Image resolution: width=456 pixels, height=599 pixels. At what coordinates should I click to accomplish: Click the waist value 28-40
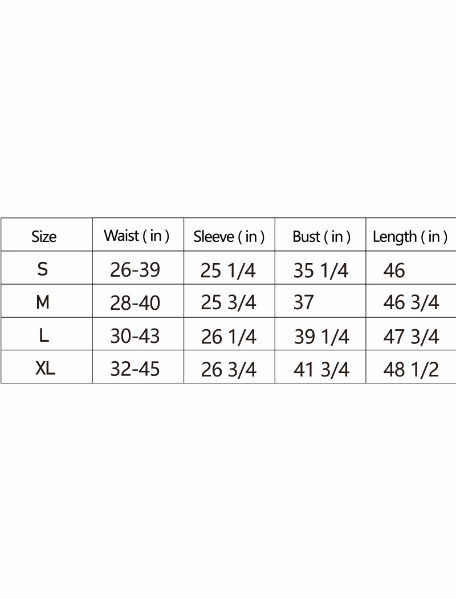tap(135, 303)
